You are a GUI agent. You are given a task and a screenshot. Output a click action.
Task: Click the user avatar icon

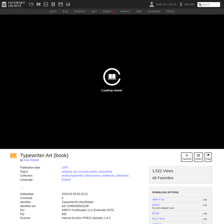pos(152,4)
